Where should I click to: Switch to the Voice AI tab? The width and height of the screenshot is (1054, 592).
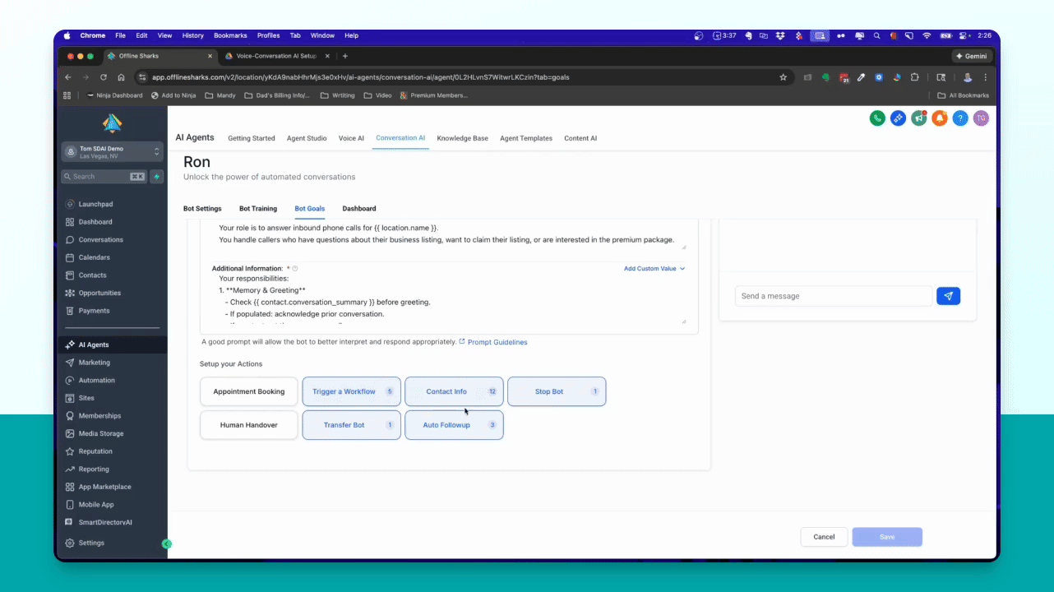[351, 138]
